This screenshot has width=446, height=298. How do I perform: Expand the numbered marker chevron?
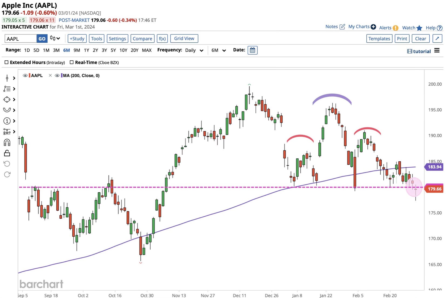14,121
